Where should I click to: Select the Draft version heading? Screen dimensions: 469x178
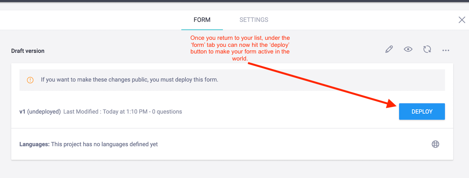tap(28, 51)
